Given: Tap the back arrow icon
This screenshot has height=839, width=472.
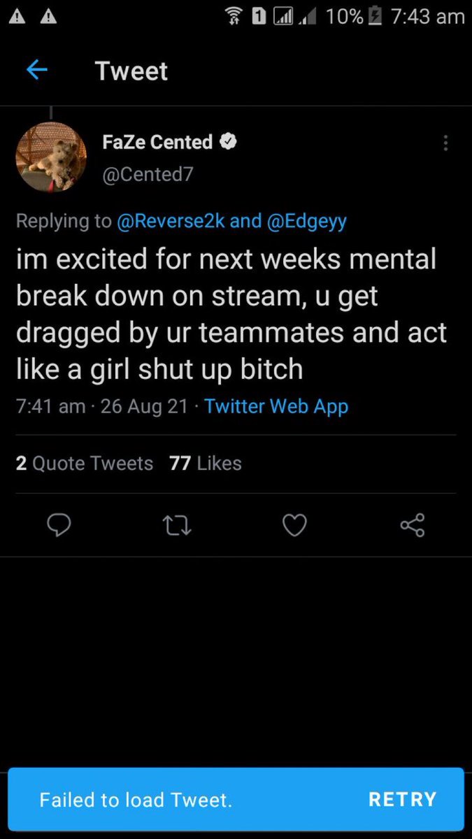Looking at the screenshot, I should 36,70.
